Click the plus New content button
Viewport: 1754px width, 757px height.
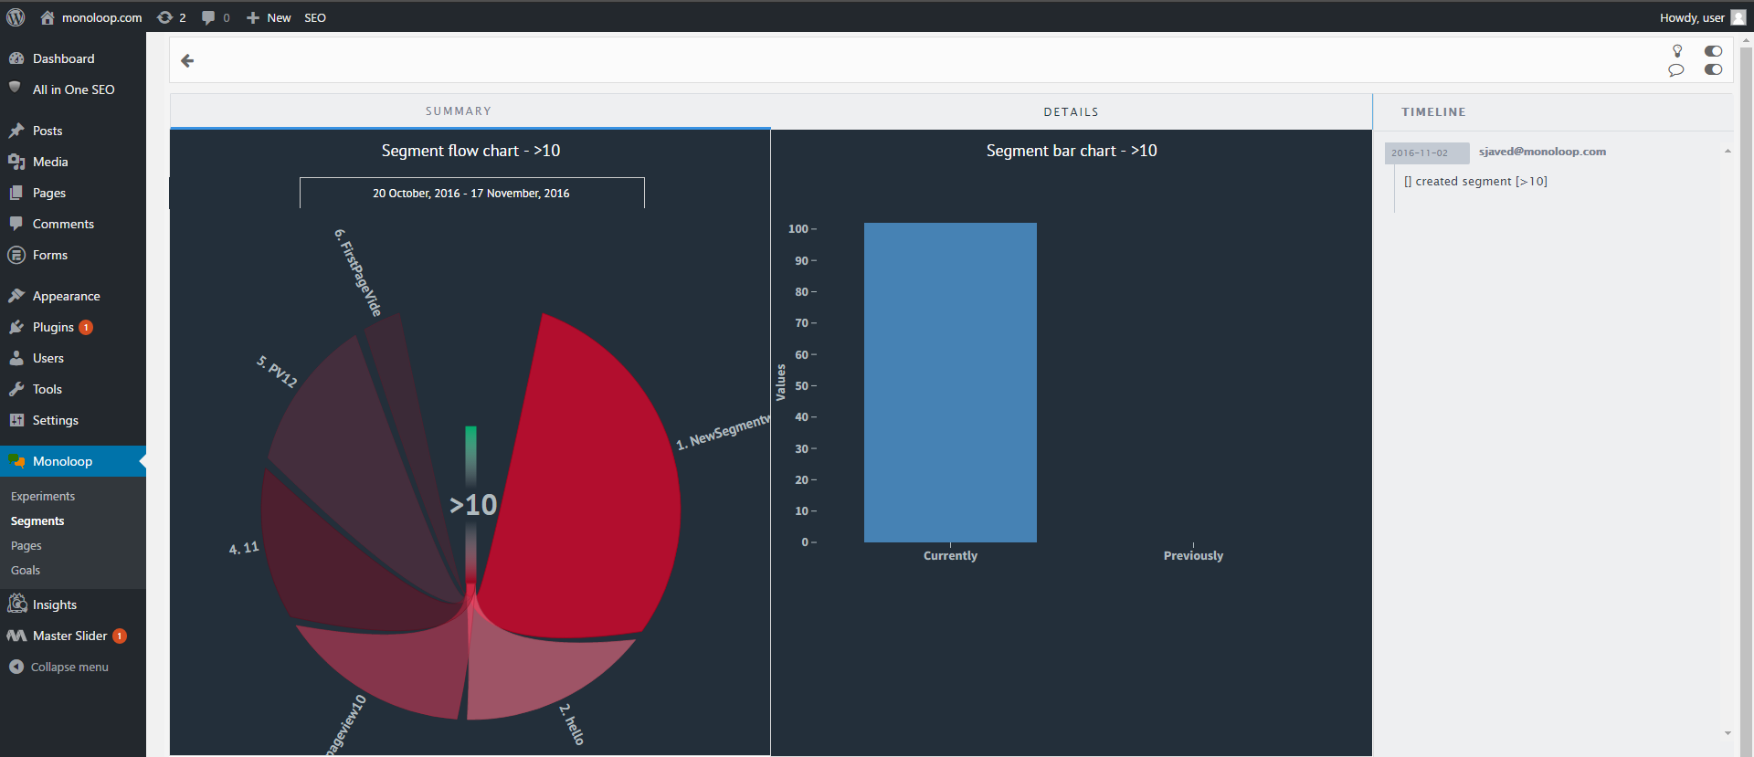269,17
